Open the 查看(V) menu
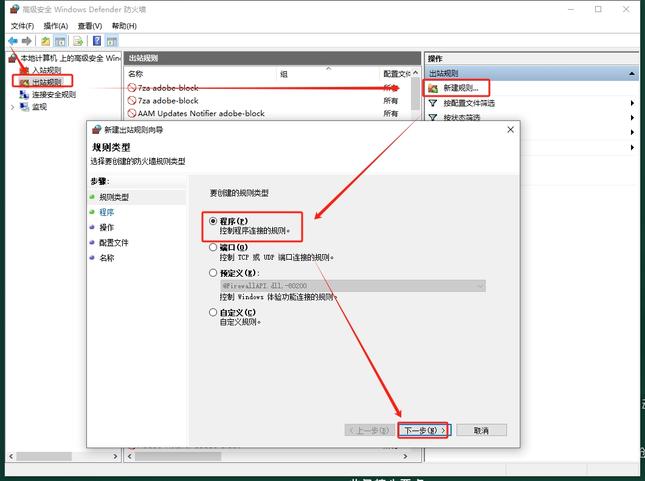Viewport: 645px width, 481px height. [90, 26]
